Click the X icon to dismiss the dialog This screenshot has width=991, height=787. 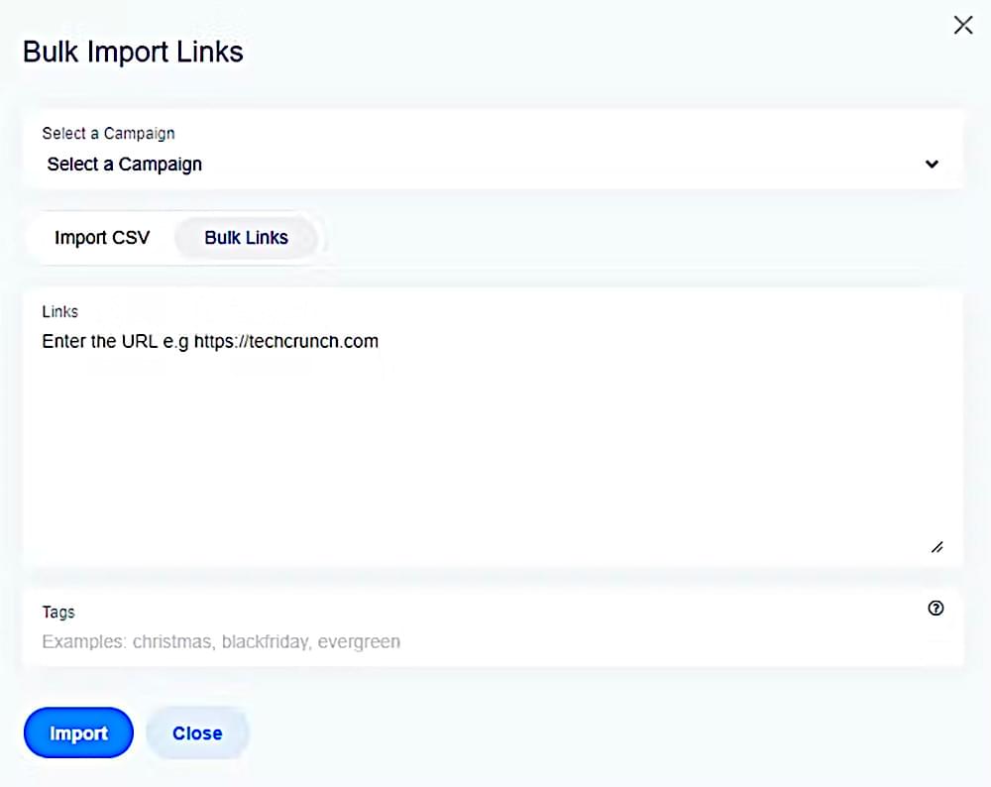[x=963, y=25]
